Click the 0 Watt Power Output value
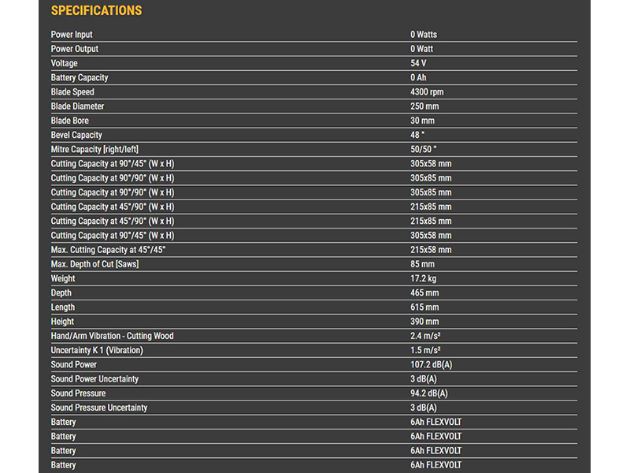The image size is (630, 473). pyautogui.click(x=422, y=49)
